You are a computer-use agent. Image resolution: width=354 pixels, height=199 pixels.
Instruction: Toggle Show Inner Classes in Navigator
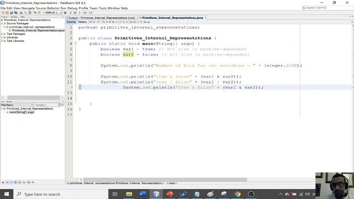tap(20, 182)
